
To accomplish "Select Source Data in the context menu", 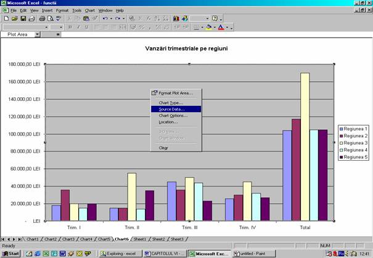I will coord(172,109).
